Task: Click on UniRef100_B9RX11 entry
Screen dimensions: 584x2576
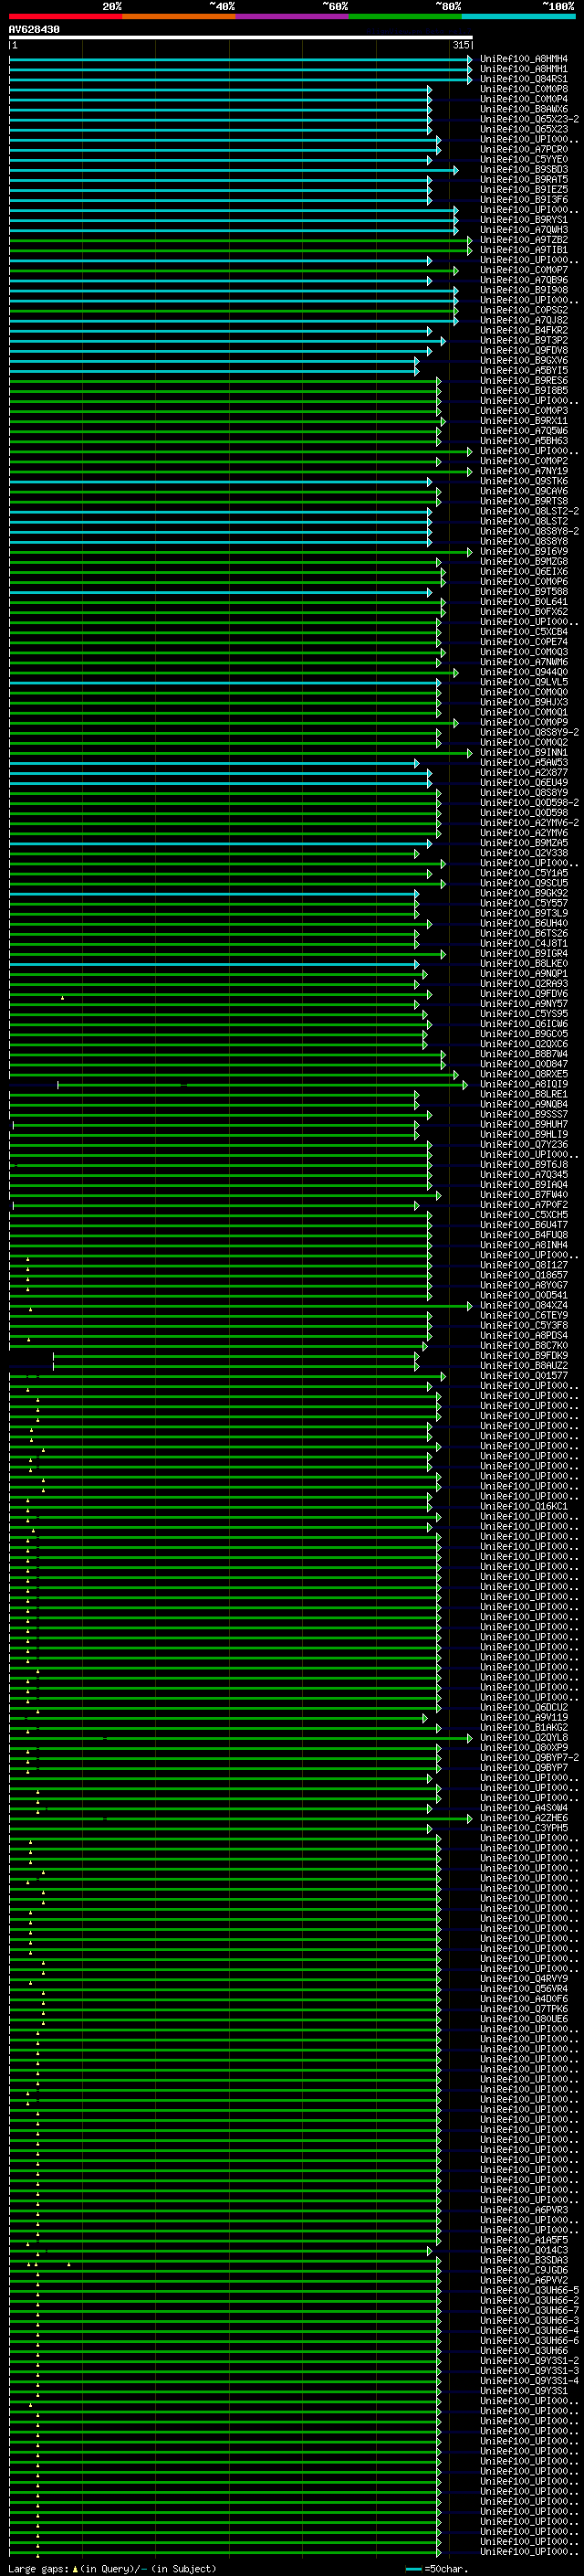Action: tap(524, 421)
